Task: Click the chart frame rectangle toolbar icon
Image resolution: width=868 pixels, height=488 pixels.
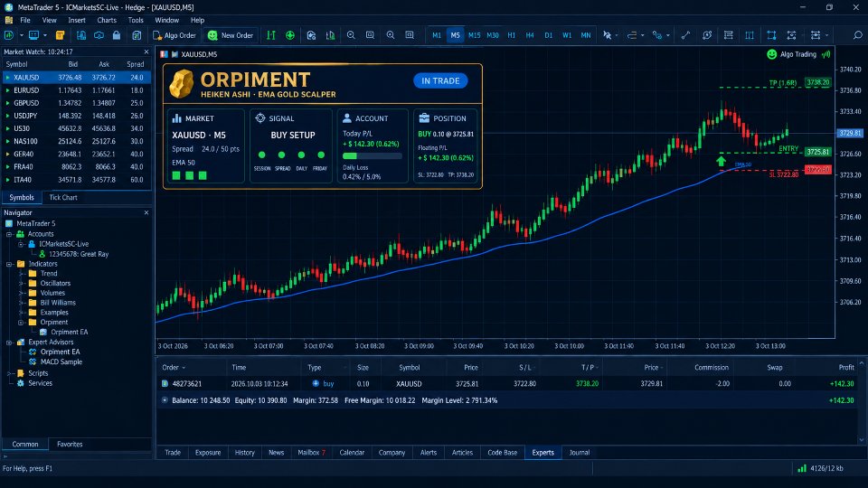Action: (x=771, y=35)
